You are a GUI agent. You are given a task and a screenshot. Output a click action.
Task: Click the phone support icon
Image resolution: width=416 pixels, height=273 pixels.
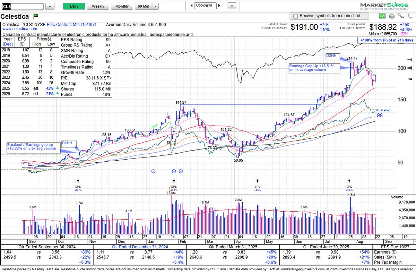[x=409, y=16]
